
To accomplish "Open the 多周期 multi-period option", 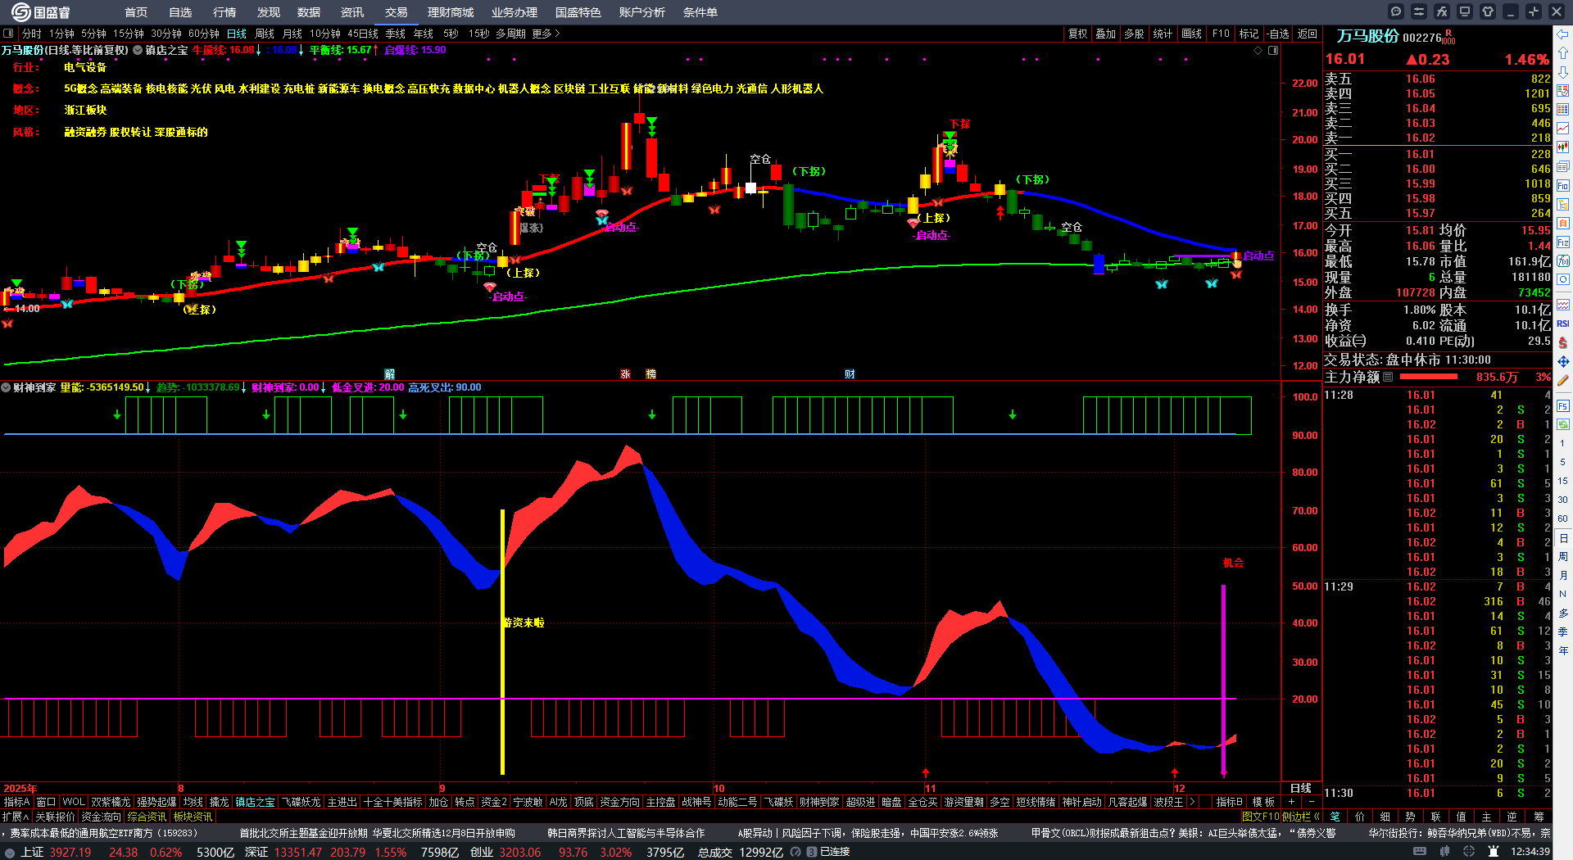I will point(510,34).
